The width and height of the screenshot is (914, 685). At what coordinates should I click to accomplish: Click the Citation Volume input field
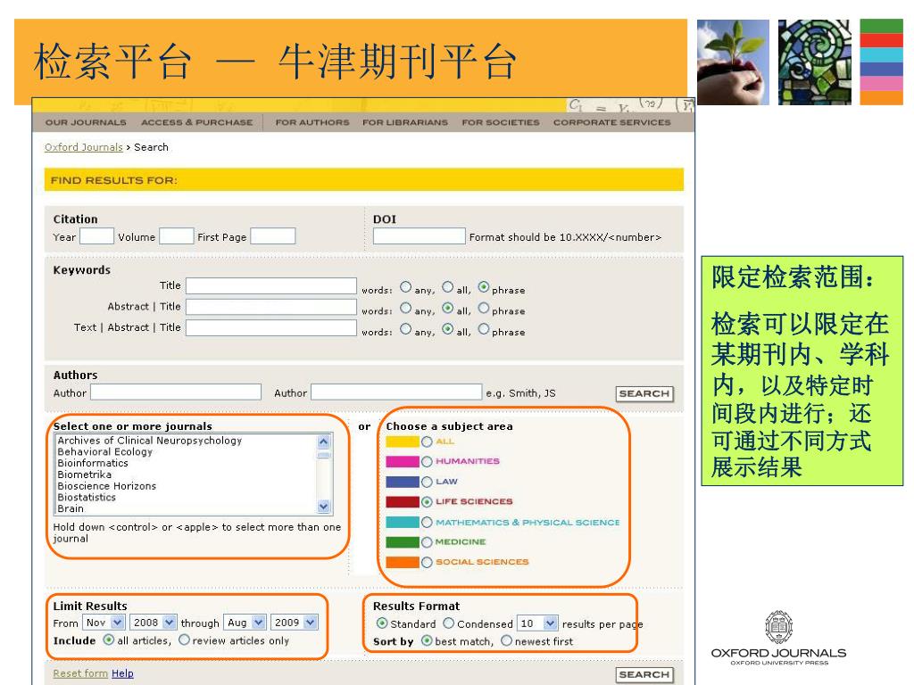[x=177, y=235]
